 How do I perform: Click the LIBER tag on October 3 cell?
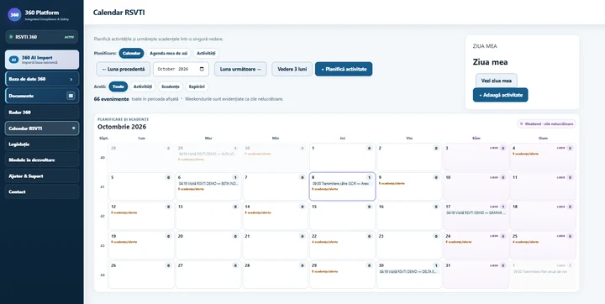tap(494, 148)
